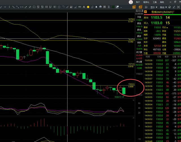This screenshot has width=181, height=142.
Task: Select the horizontal line drawing tool
Action: tap(5, 7)
